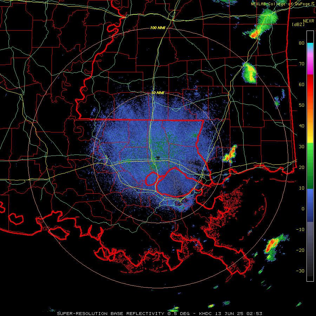Click the offshore storm cell in the southeast
316x316 pixels.
click(275, 248)
